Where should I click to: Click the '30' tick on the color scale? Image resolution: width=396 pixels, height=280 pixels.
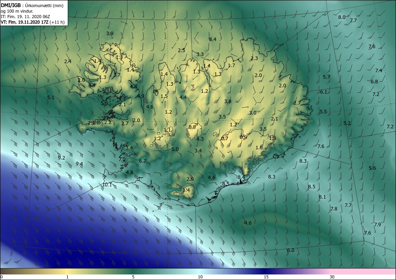[x=332, y=277]
